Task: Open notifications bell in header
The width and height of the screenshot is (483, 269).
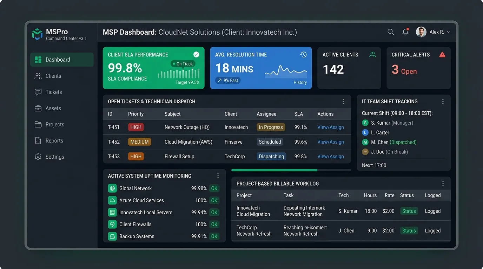Action: coord(405,32)
